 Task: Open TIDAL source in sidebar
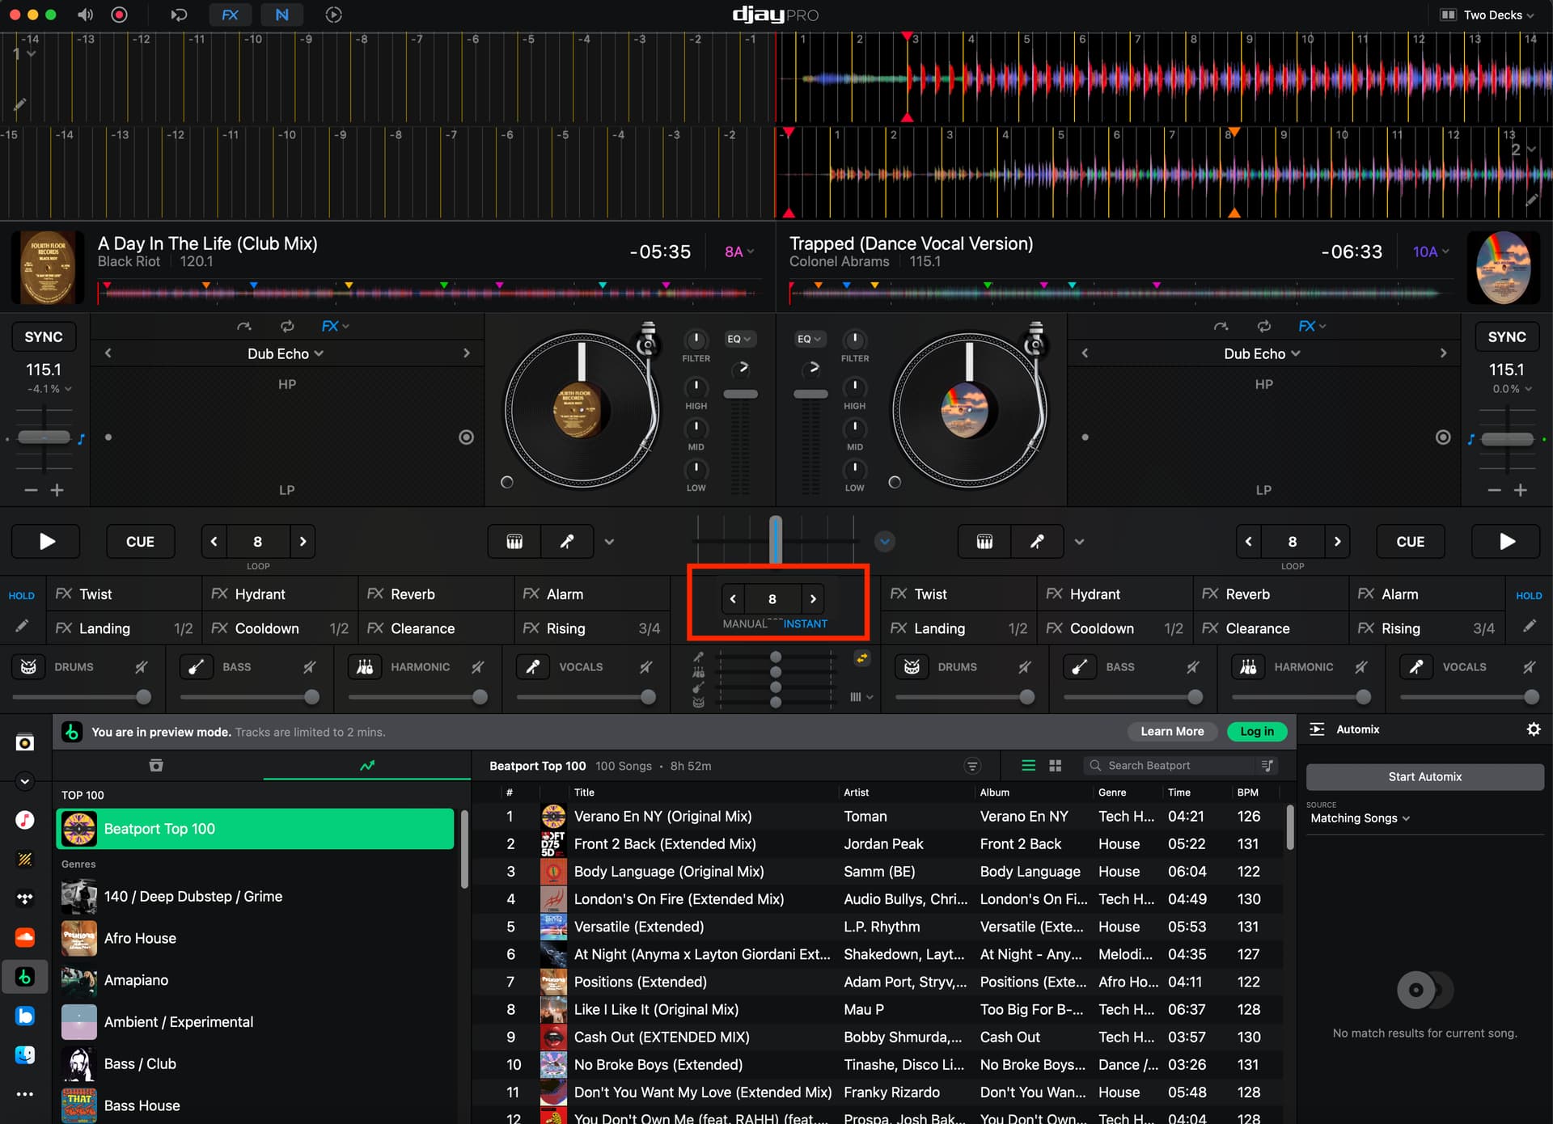point(25,898)
